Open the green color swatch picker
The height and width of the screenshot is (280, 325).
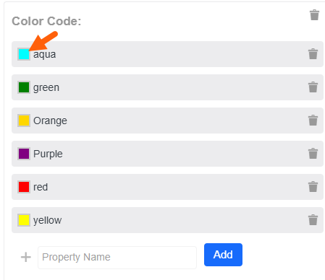point(24,87)
